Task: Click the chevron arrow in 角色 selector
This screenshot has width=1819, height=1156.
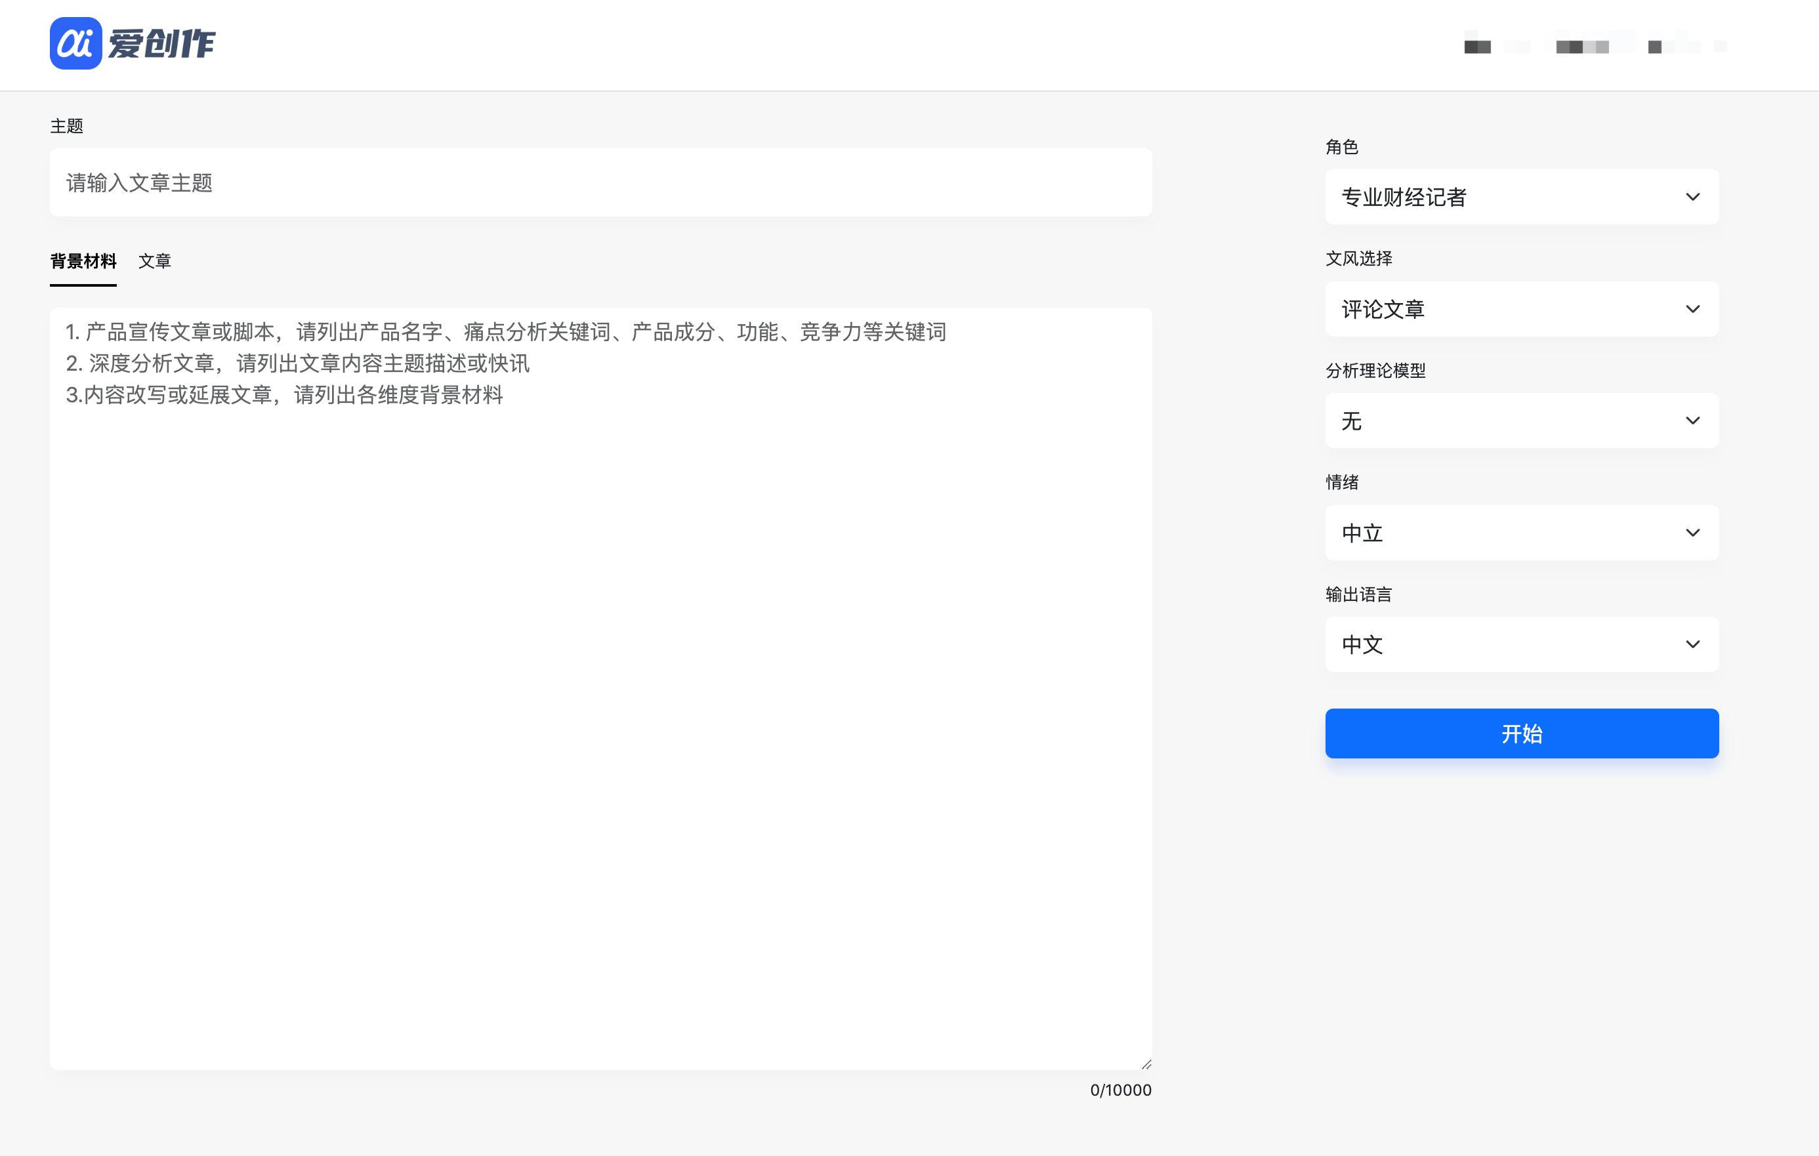Action: click(x=1692, y=197)
